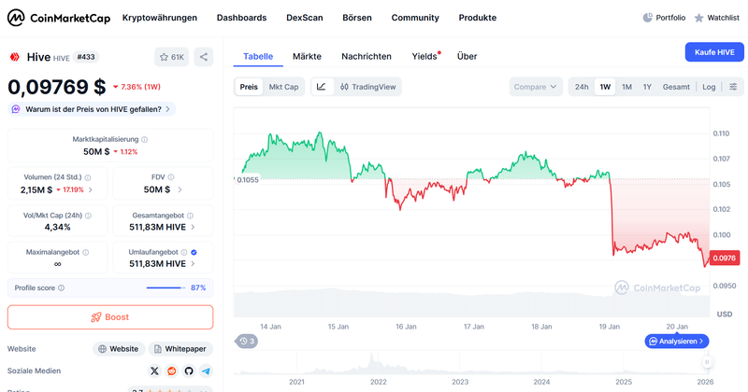The width and height of the screenshot is (748, 392).
Task: Click the share icon next to Hive
Action: tap(204, 57)
